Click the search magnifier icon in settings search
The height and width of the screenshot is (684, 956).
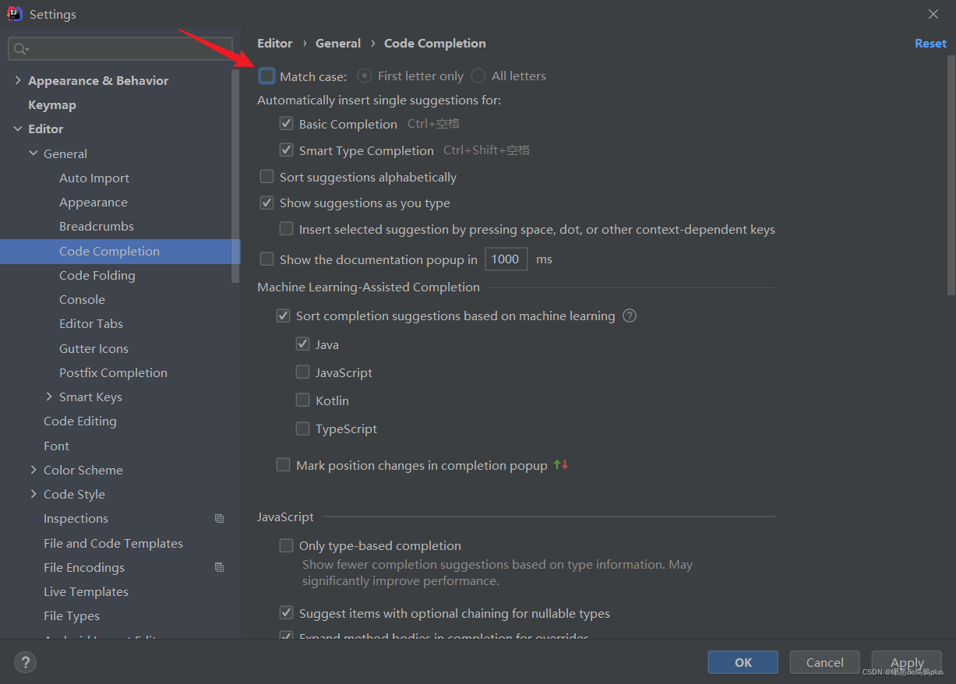[21, 49]
